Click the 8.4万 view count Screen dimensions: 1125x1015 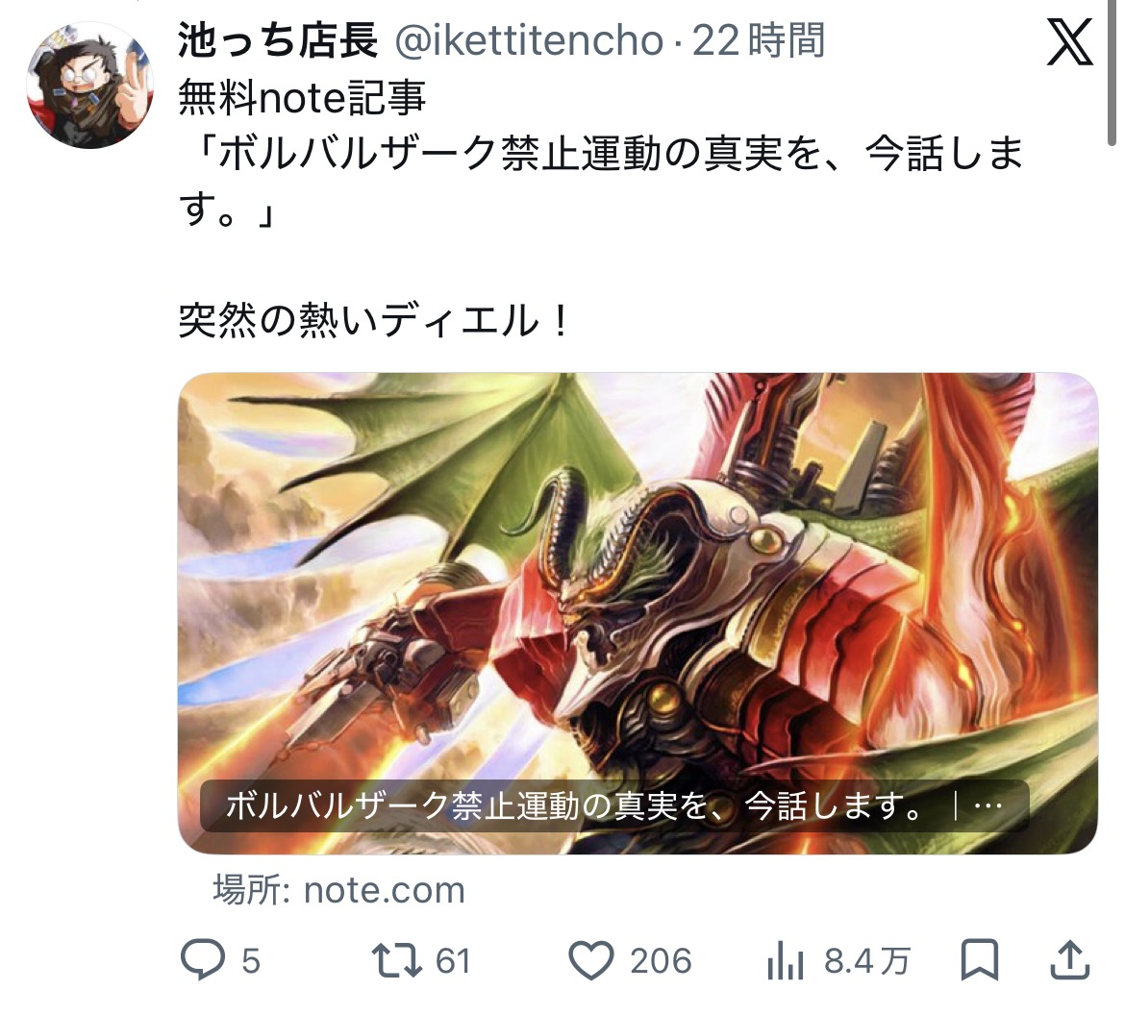pyautogui.click(x=866, y=961)
